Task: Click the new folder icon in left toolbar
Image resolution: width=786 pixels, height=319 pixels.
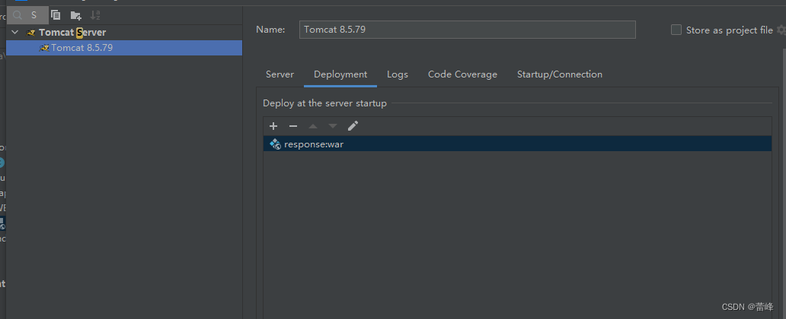Action: point(75,15)
